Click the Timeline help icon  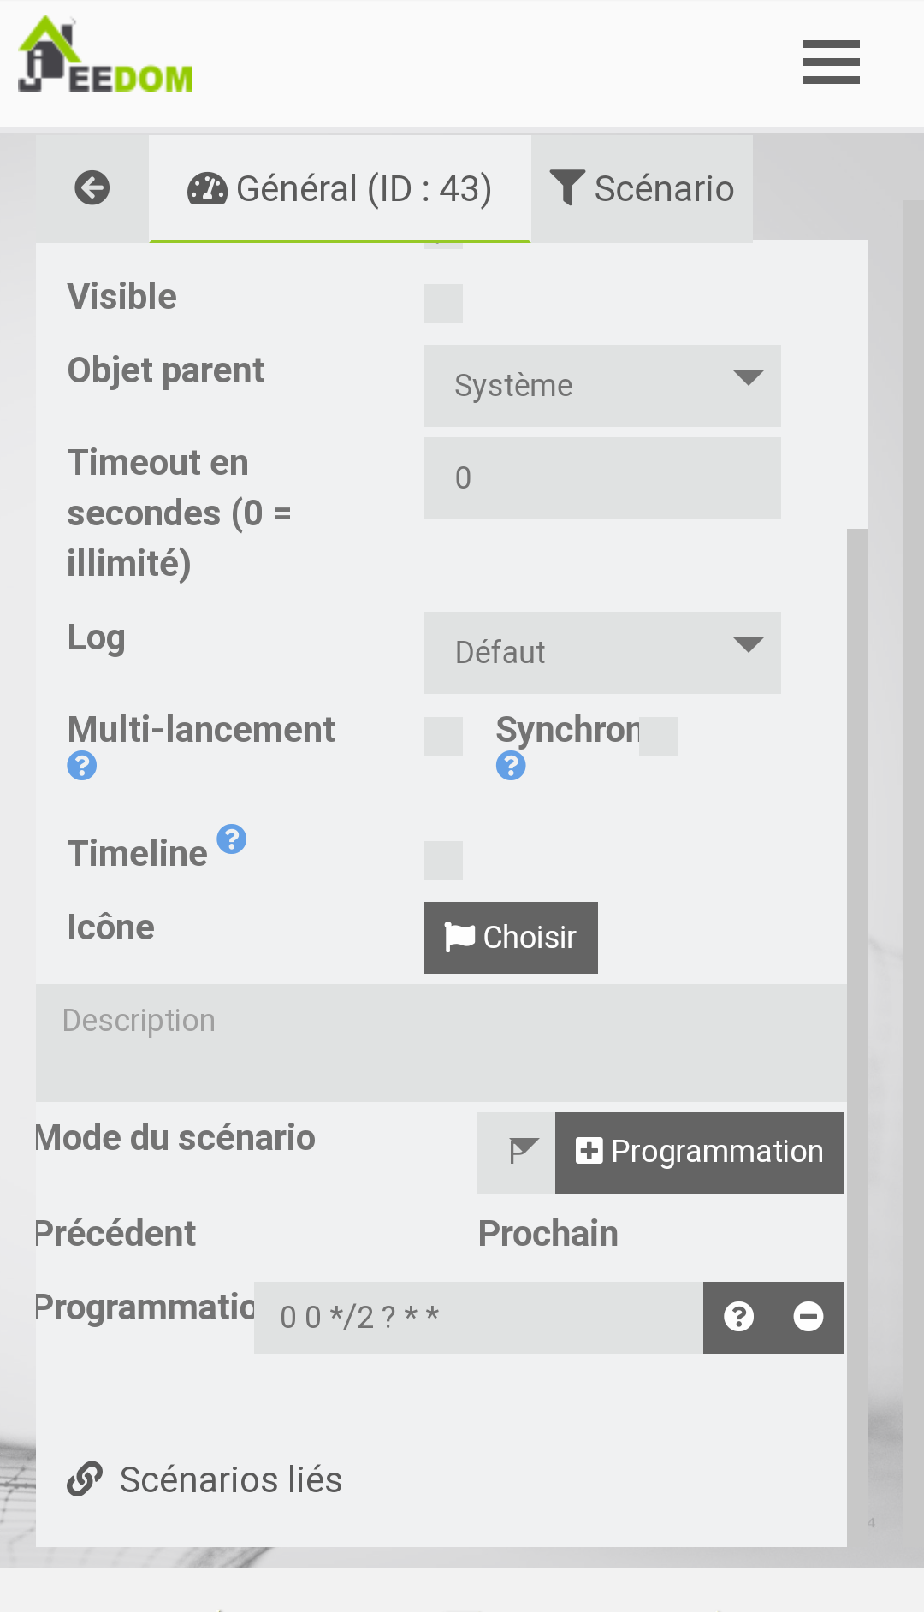[x=231, y=839]
